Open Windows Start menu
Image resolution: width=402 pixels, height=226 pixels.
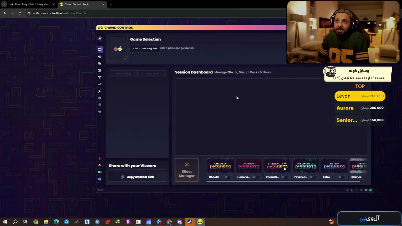point(5,222)
